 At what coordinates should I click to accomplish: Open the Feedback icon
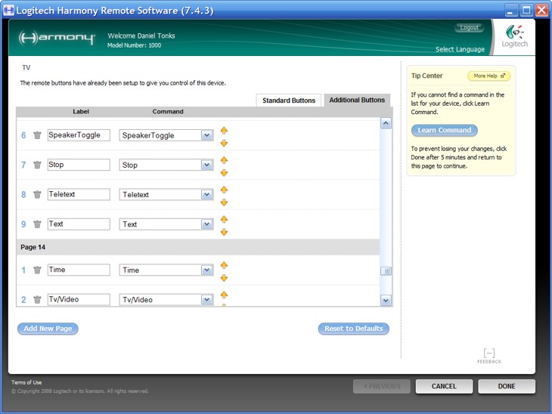[x=489, y=356]
